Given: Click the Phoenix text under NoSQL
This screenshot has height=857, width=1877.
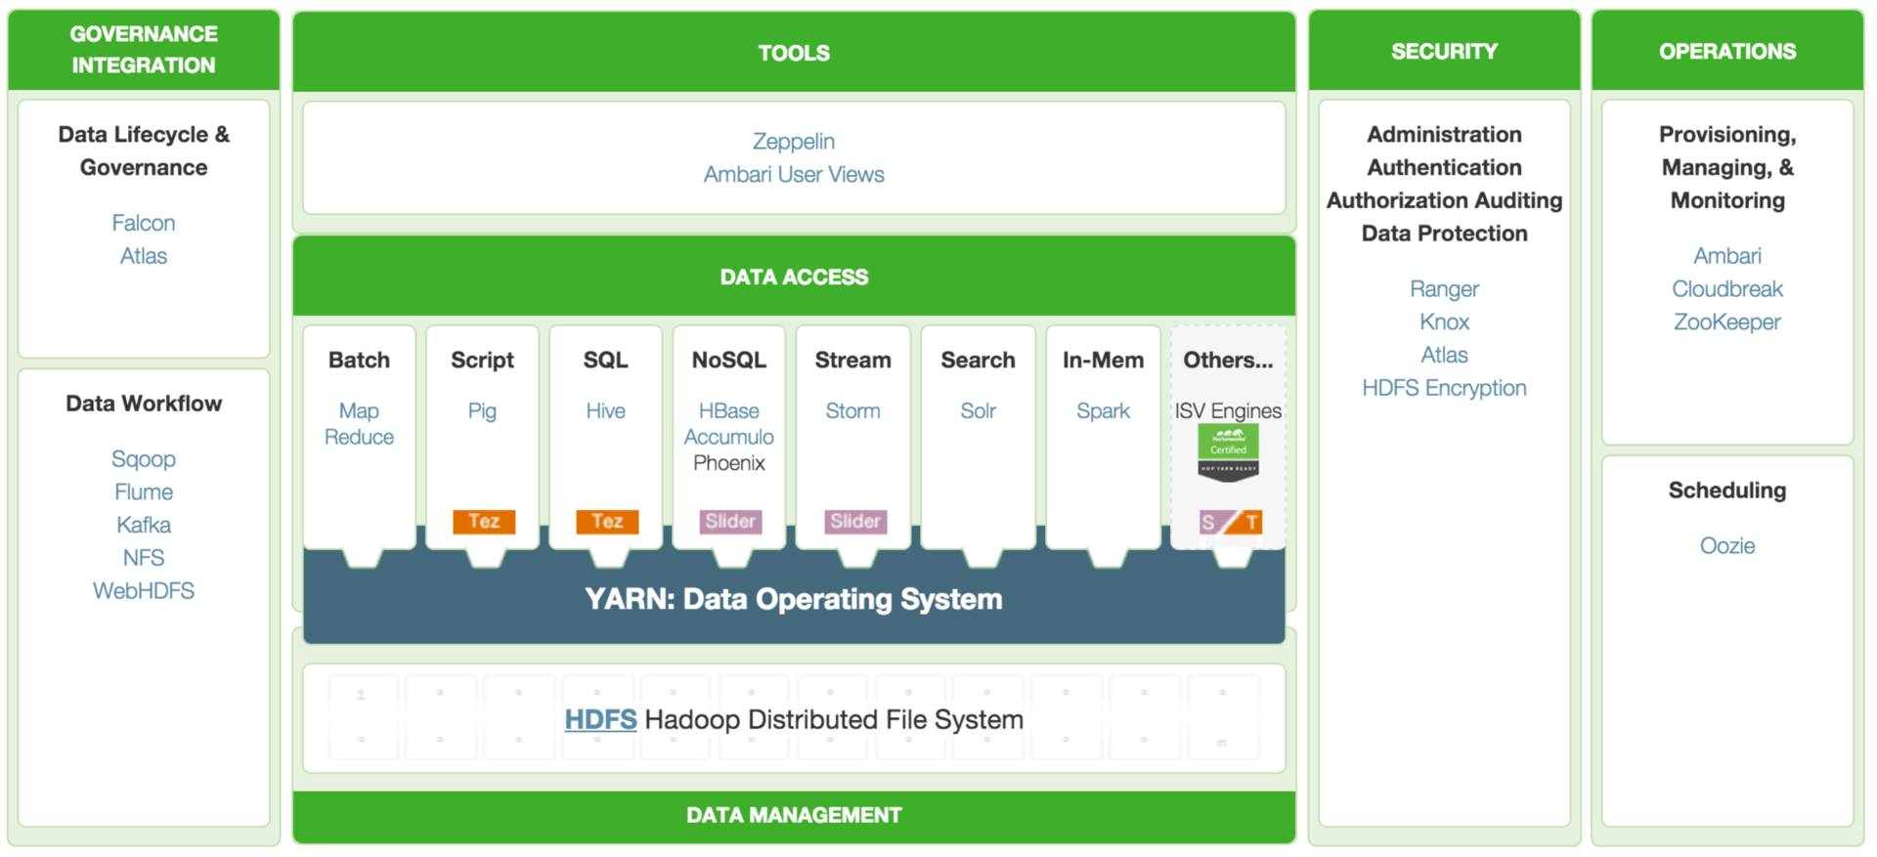Looking at the screenshot, I should pyautogui.click(x=729, y=463).
